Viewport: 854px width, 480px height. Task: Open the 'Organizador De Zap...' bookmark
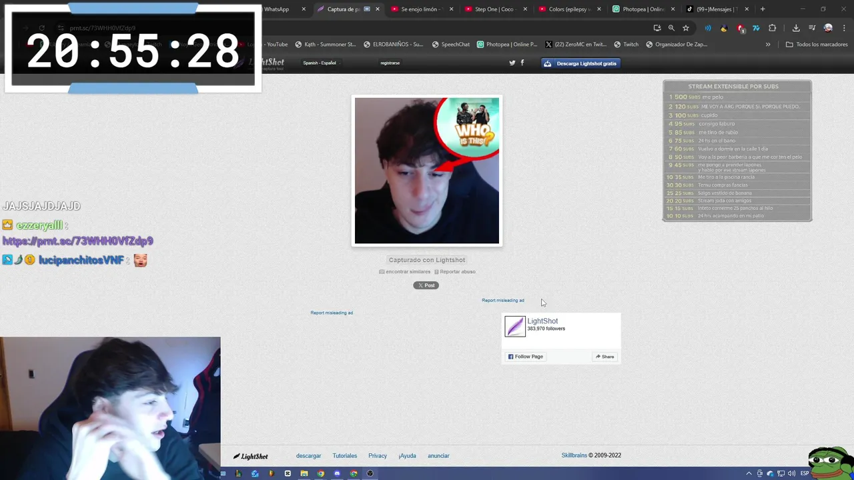click(677, 45)
